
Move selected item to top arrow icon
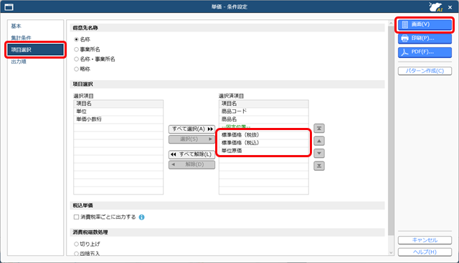click(319, 129)
